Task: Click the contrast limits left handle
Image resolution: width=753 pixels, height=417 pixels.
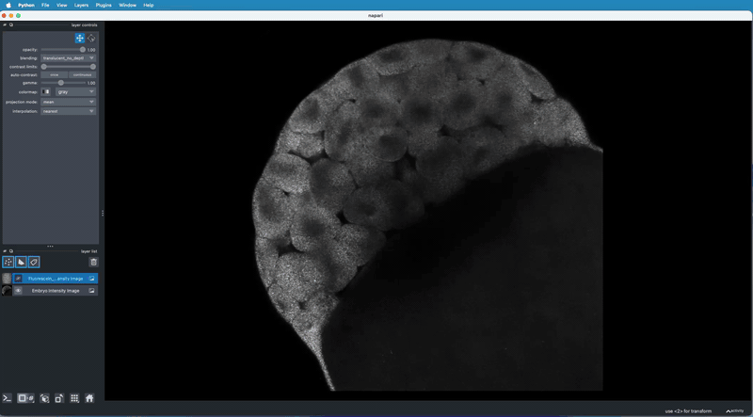Action: [x=43, y=67]
